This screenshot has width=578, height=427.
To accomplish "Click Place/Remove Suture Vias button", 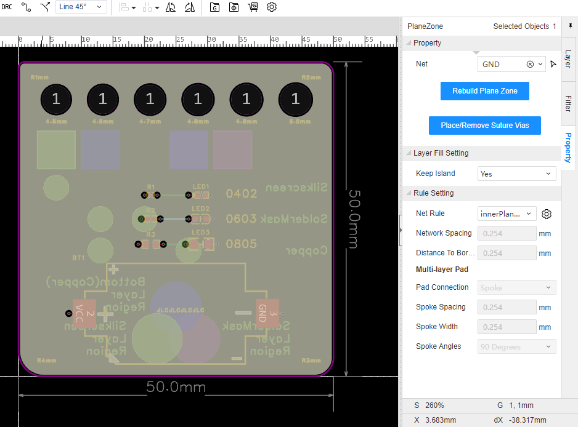I will click(x=484, y=126).
